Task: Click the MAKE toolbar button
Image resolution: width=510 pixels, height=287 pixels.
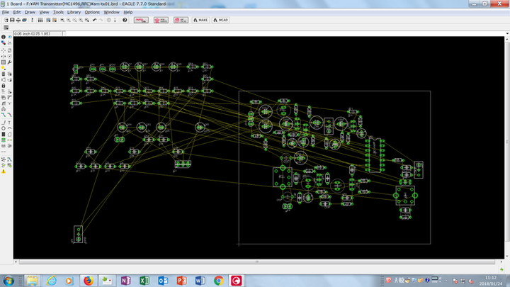Action: (x=202, y=20)
